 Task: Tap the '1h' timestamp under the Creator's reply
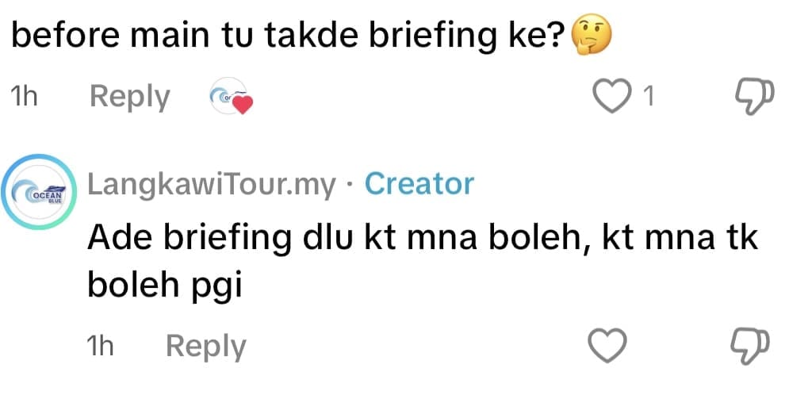(x=101, y=347)
